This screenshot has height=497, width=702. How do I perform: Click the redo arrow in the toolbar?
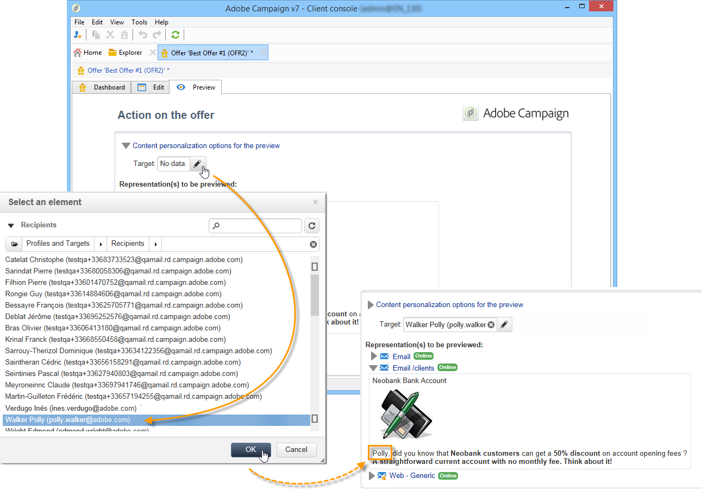pos(157,35)
